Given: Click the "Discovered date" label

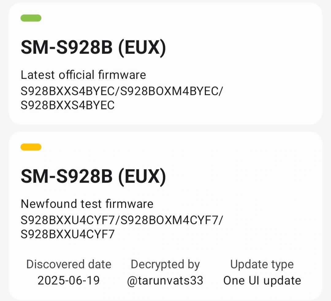Looking at the screenshot, I should 69,264.
